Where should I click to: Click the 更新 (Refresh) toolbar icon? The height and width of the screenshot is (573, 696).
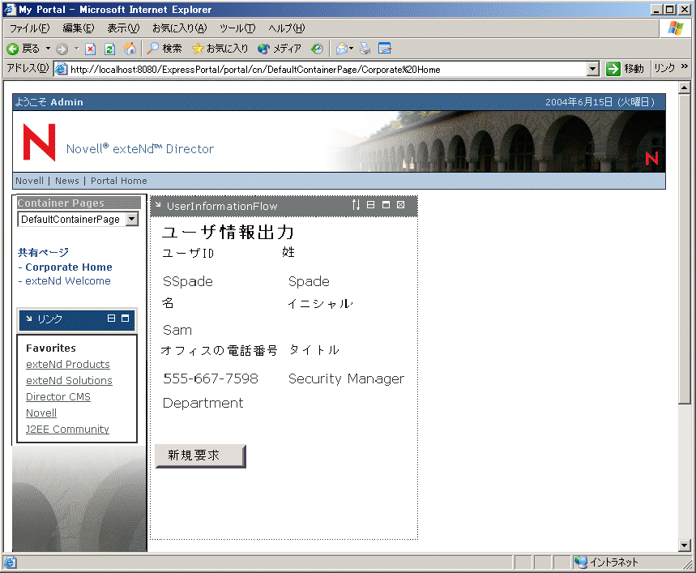point(109,48)
